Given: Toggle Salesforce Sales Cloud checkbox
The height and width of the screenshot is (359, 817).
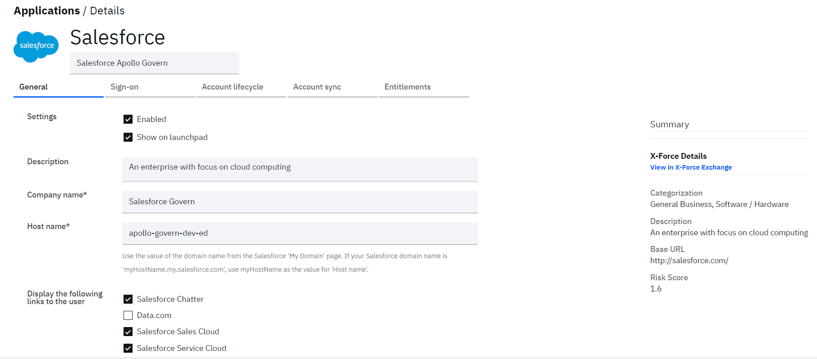Looking at the screenshot, I should tap(128, 332).
